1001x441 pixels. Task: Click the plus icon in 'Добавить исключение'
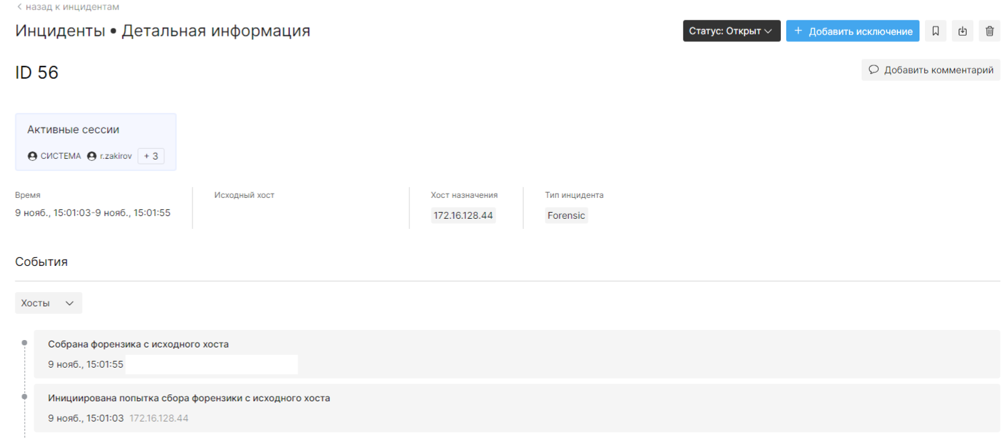pyautogui.click(x=798, y=31)
